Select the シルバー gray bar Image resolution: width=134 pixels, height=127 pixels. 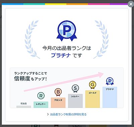click(75, 101)
